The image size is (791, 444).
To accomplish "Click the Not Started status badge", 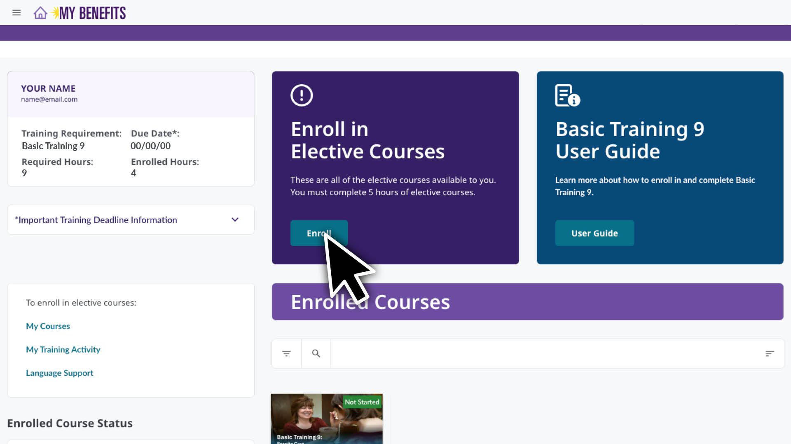I will point(362,402).
